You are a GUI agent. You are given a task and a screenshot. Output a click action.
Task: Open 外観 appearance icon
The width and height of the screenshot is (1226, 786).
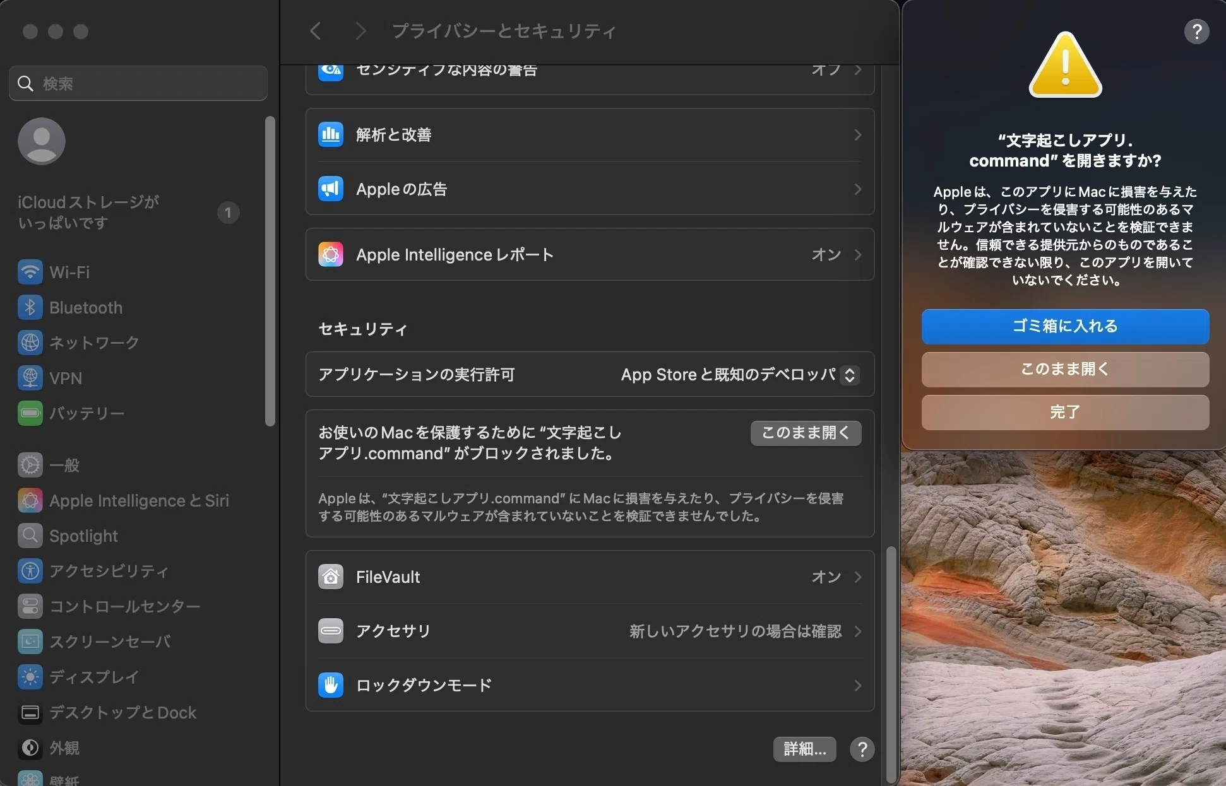[30, 748]
